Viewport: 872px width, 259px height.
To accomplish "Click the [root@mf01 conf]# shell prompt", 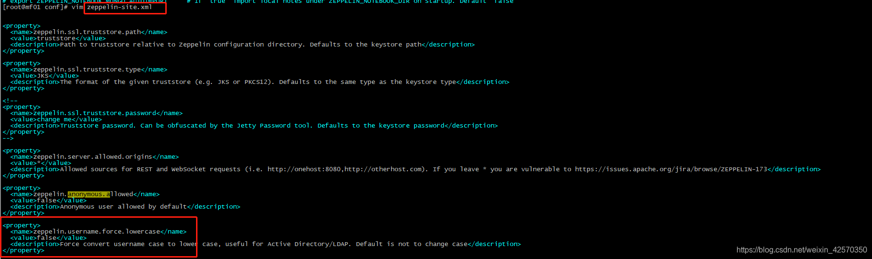I will coord(35,7).
